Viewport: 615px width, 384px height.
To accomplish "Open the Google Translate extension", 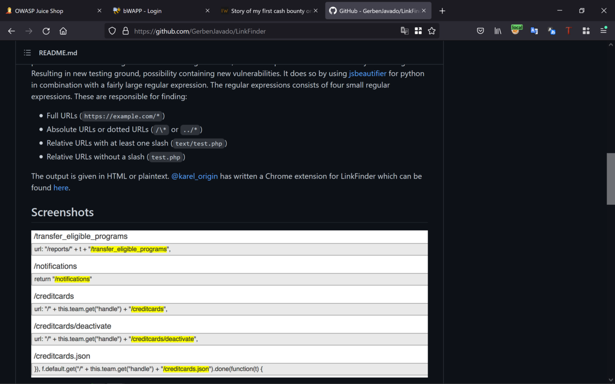I will [534, 31].
